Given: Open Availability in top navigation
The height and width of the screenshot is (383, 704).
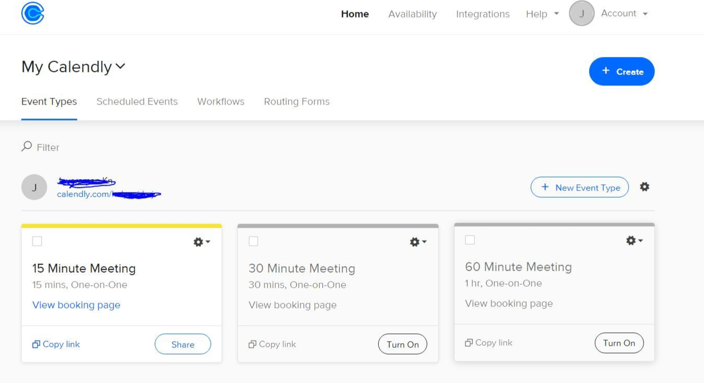Looking at the screenshot, I should click(x=412, y=14).
